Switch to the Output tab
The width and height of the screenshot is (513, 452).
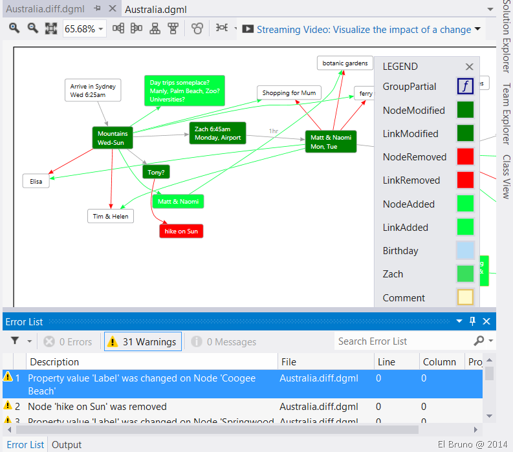click(67, 444)
